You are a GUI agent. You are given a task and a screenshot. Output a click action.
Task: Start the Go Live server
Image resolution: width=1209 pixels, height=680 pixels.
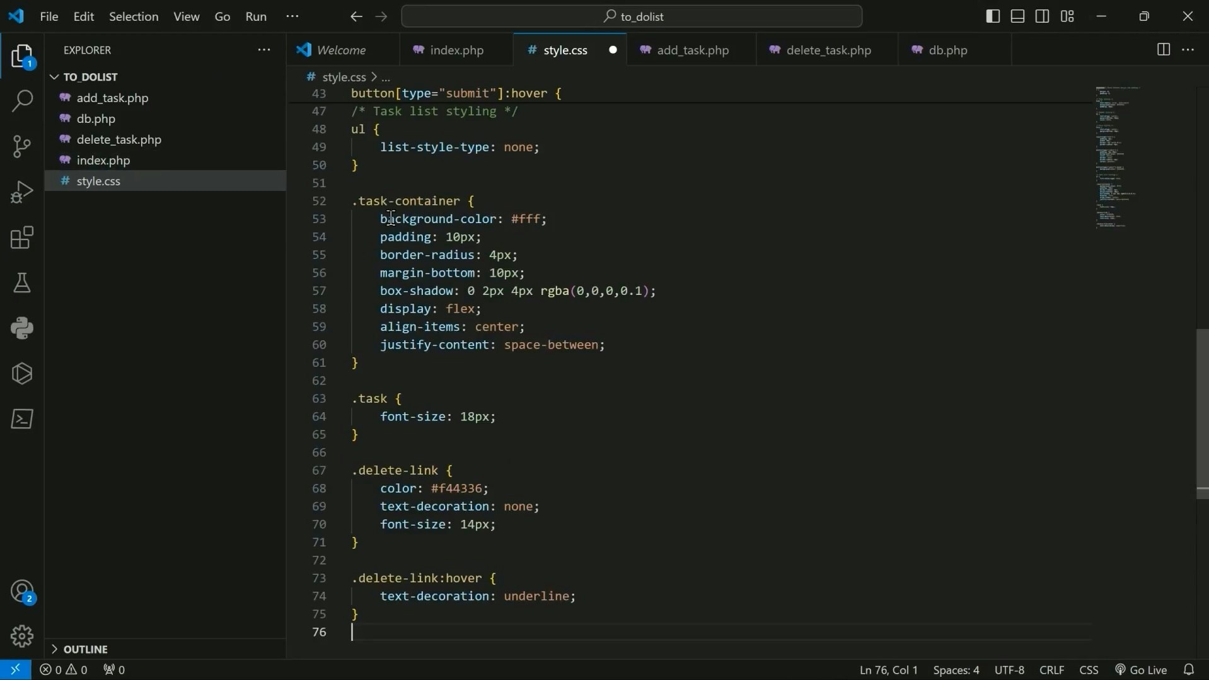point(1141,669)
